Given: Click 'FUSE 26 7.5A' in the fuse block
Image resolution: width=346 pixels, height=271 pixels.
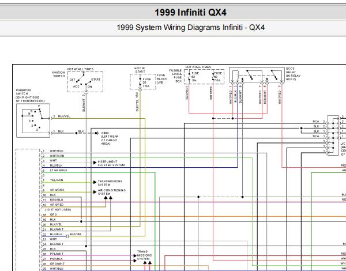Looking at the screenshot, I should [146, 82].
